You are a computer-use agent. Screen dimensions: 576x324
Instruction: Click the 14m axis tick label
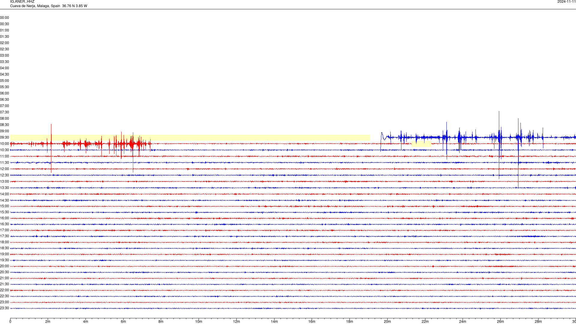(x=274, y=322)
